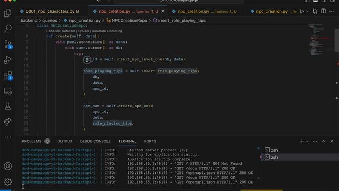The width and height of the screenshot is (339, 191).
Task: Open changes compare icon in editor toolbar
Action: tap(315, 11)
